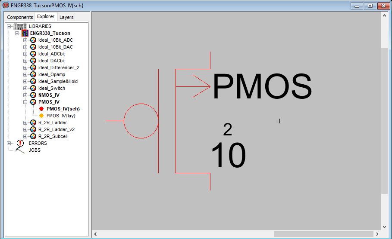Image resolution: width=392 pixels, height=239 pixels.
Task: Select the Ideal_Differencer_2 cell
Action: pyautogui.click(x=59, y=67)
